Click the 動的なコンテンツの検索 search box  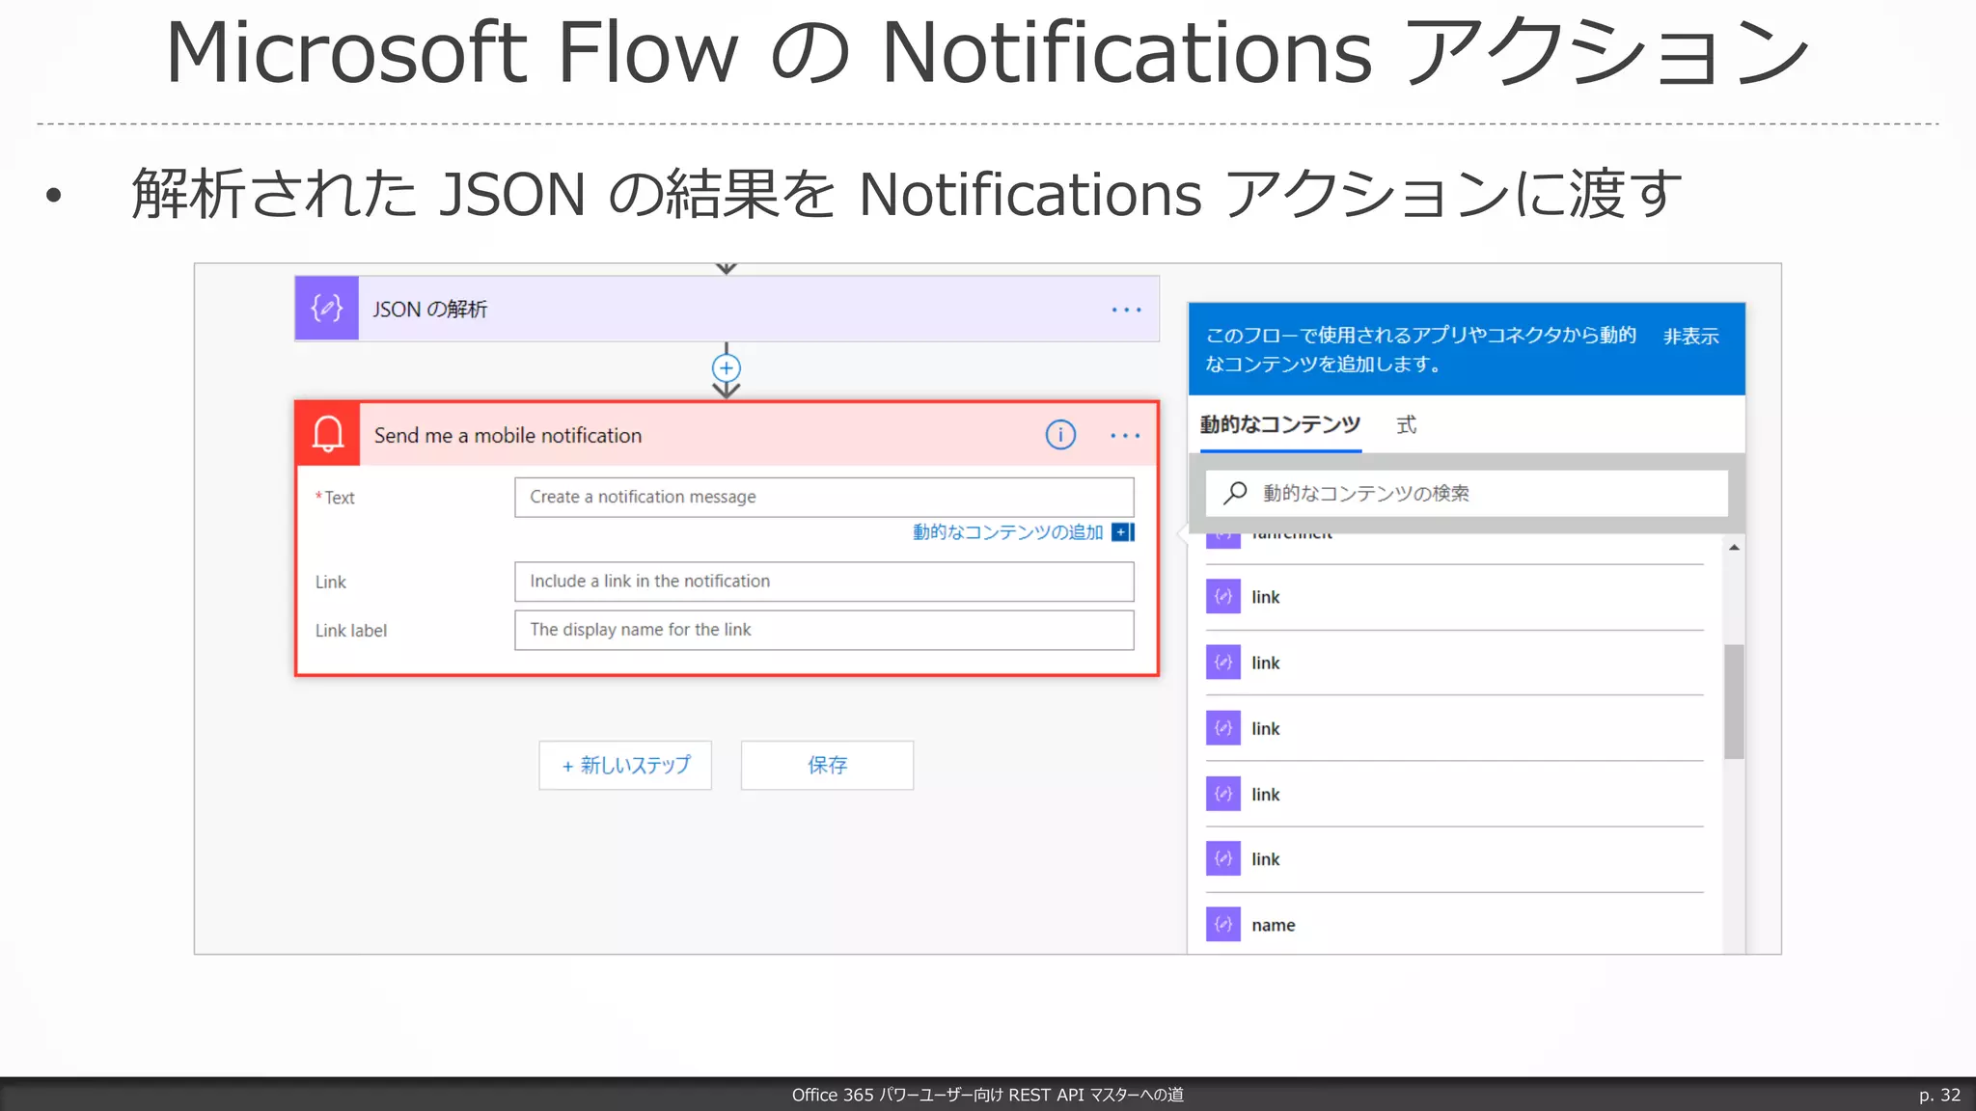pyautogui.click(x=1467, y=493)
